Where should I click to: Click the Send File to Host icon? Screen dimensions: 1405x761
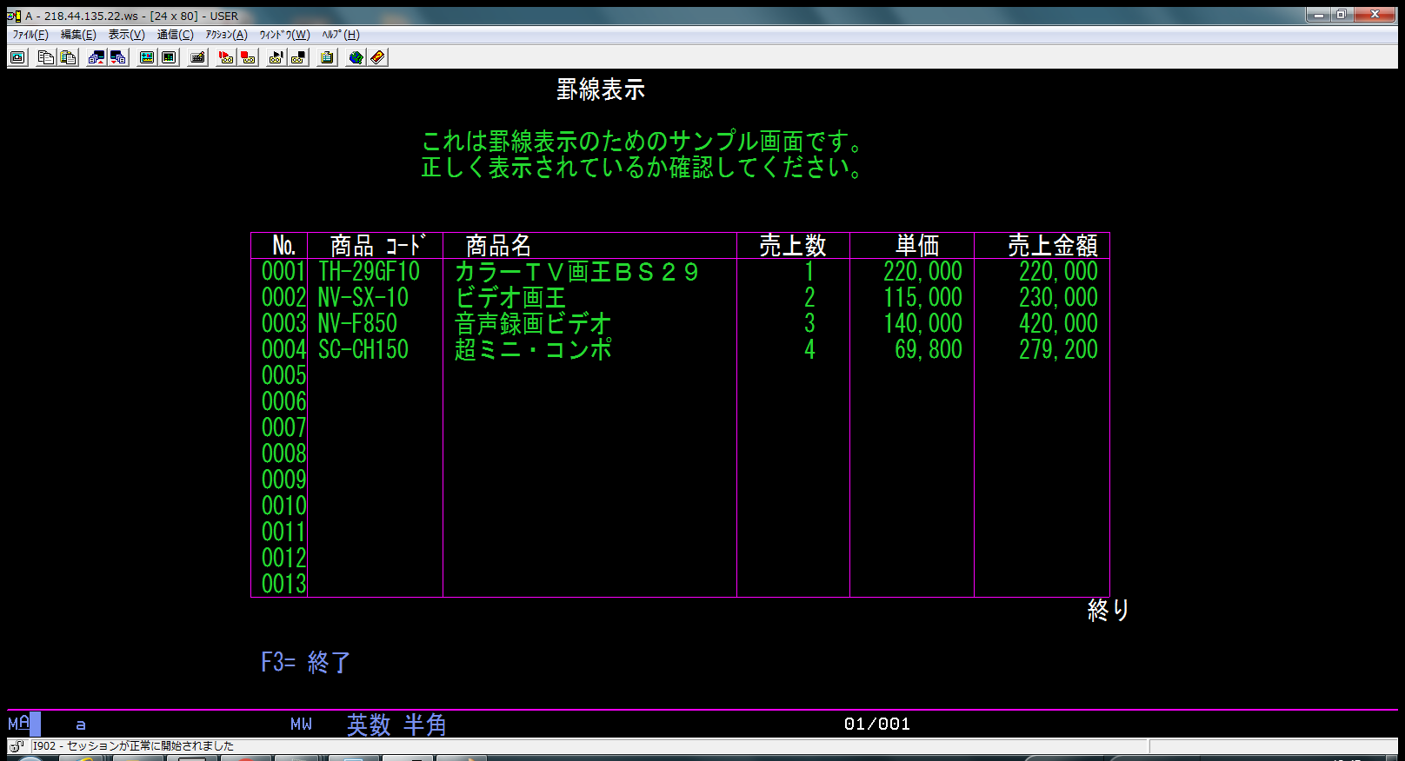(x=97, y=57)
